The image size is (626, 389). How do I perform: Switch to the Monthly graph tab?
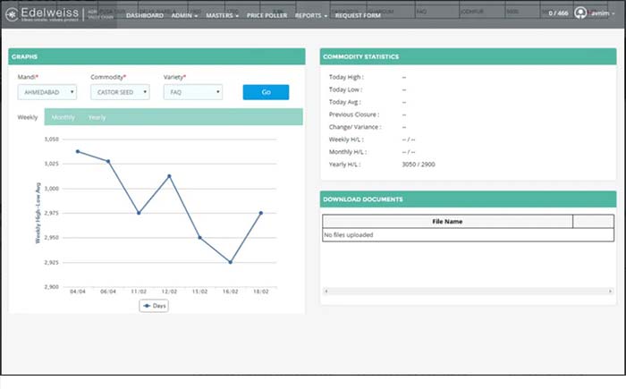click(x=63, y=117)
